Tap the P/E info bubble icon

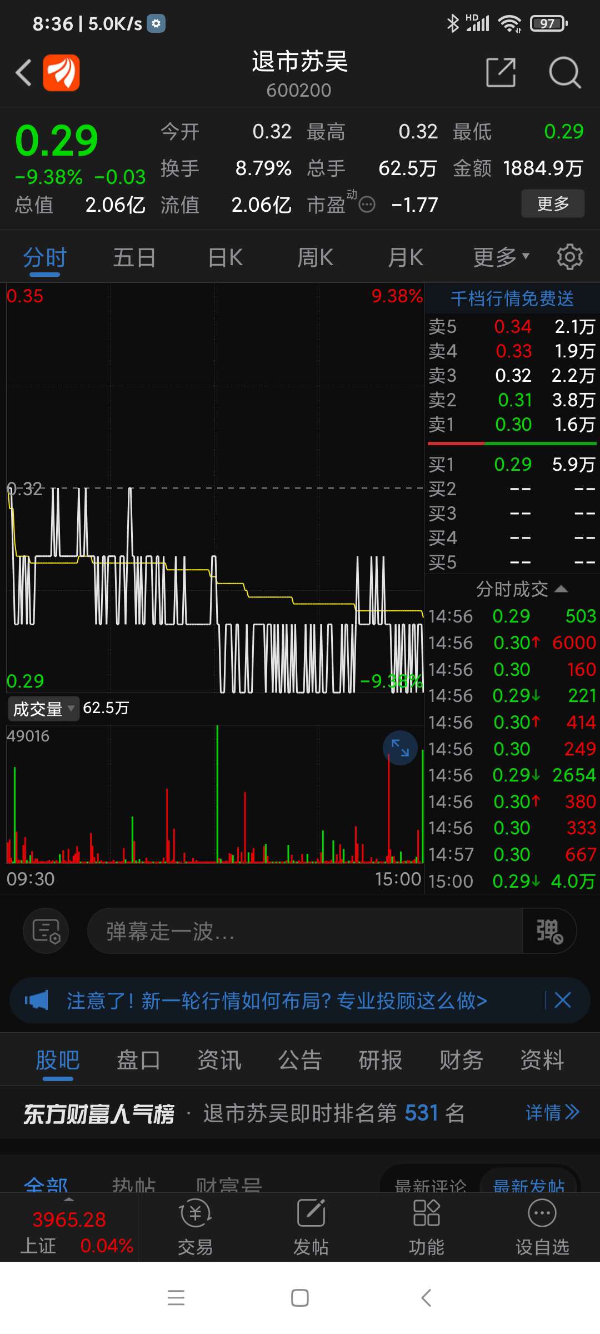click(x=367, y=205)
